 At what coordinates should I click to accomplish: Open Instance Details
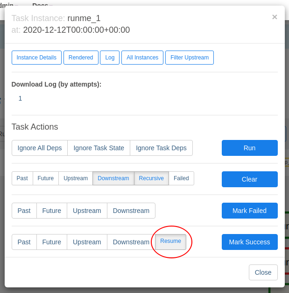coord(36,58)
